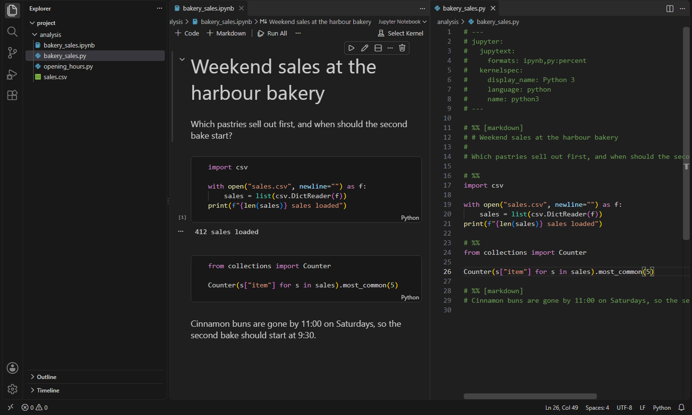Open the remote window indicator
This screenshot has height=415, width=692.
[11, 407]
